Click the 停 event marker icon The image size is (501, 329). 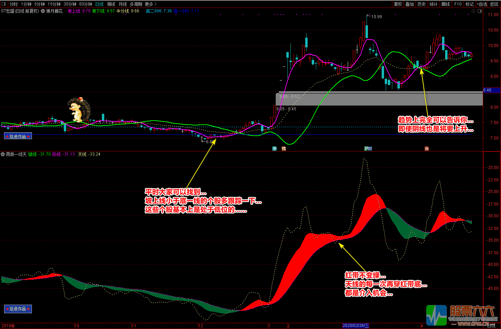point(274,148)
